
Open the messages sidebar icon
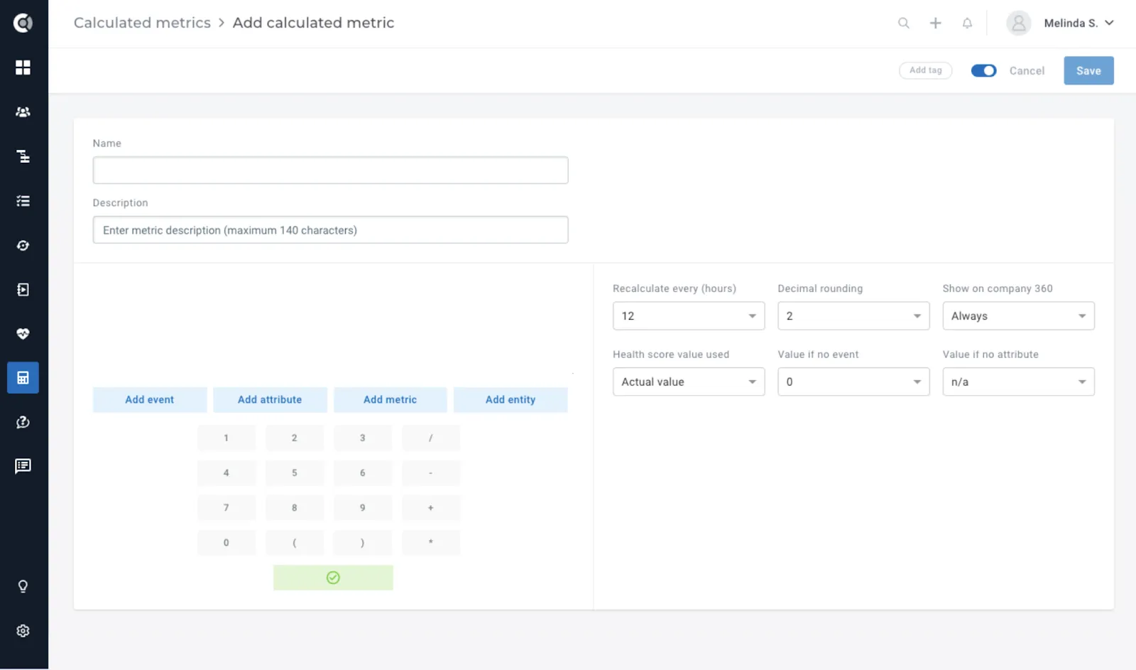tap(23, 466)
